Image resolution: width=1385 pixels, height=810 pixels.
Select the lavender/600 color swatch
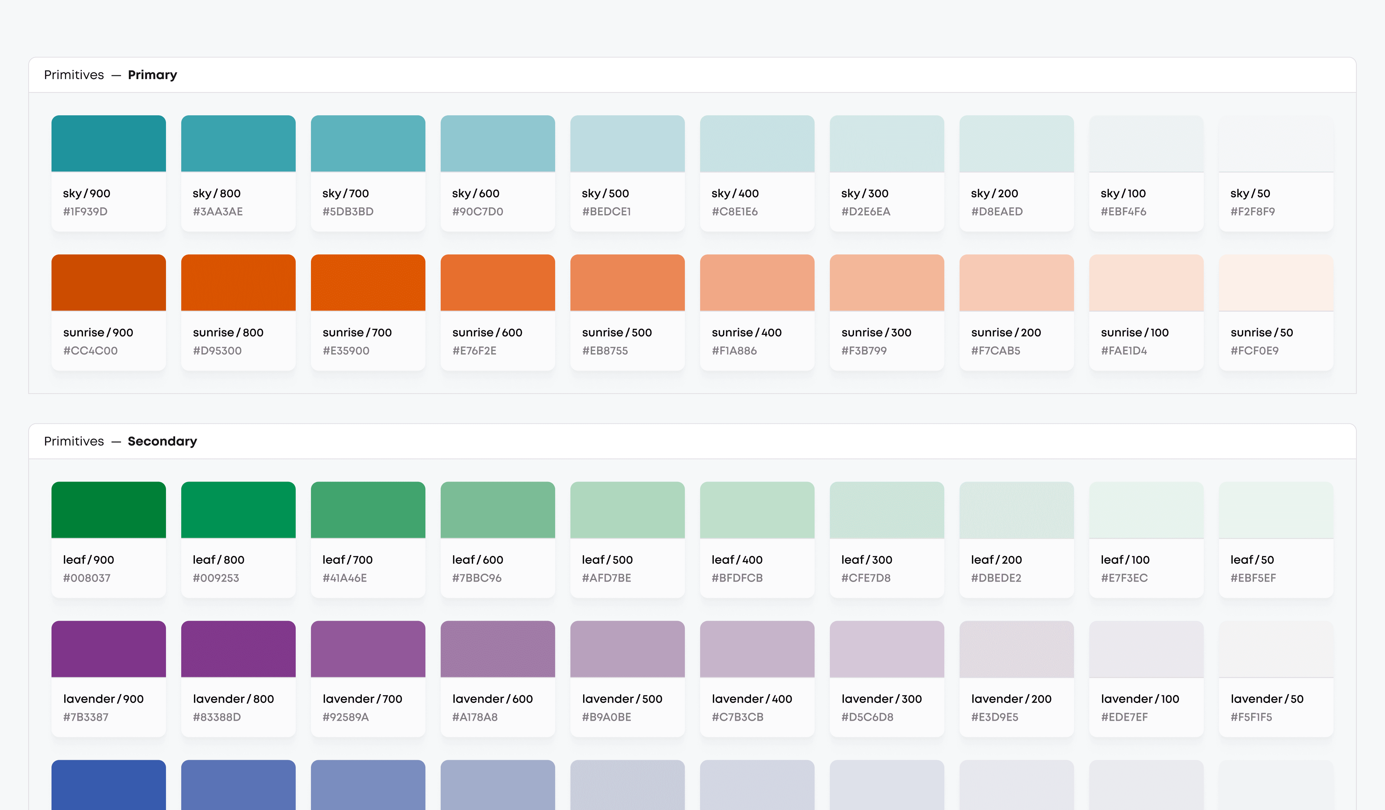click(x=497, y=649)
